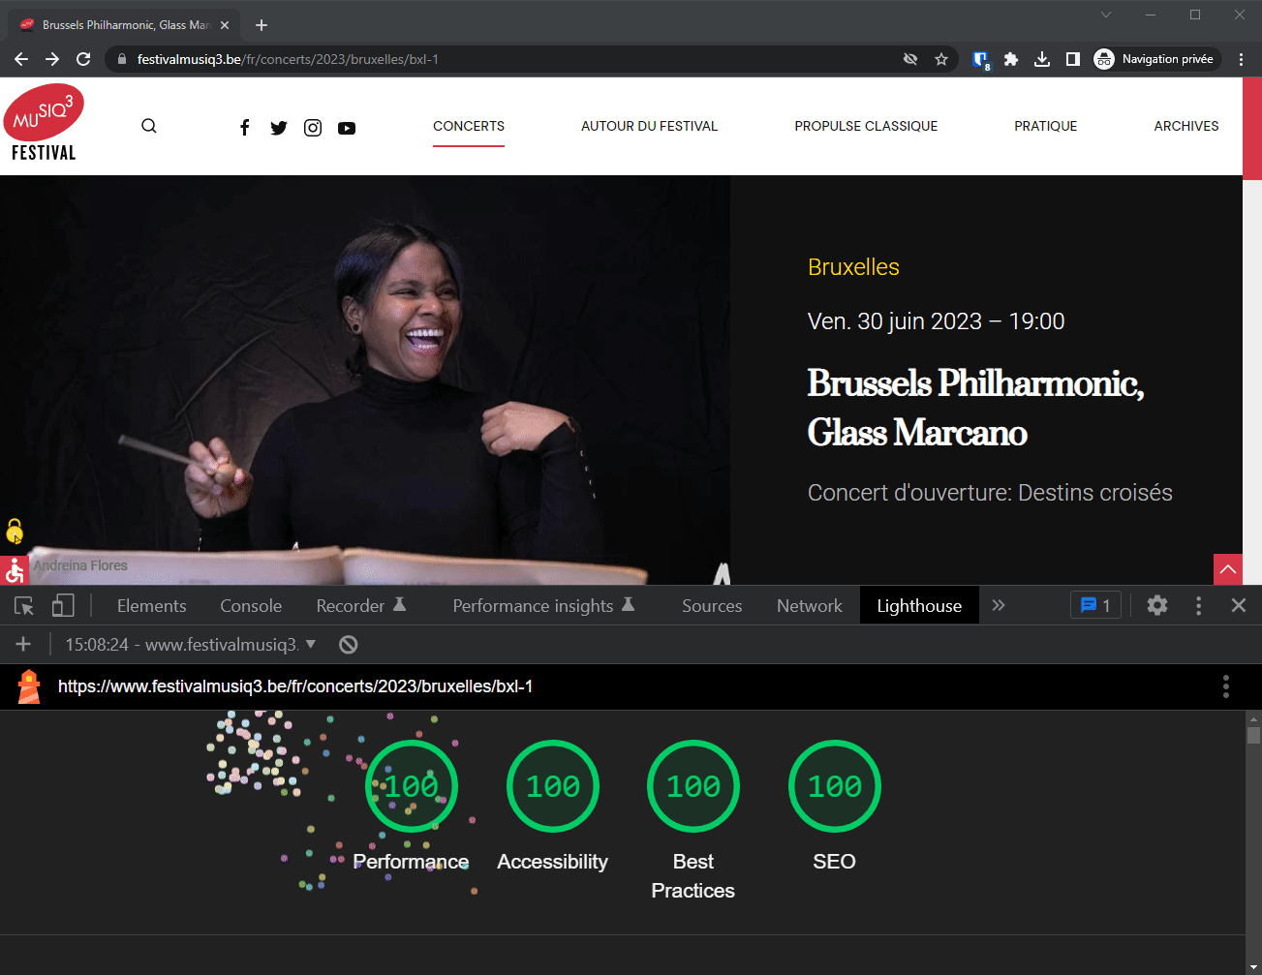Screen dimensions: 1262x975
Task: Click the Musiq3 Festival logo
Action: coord(44,122)
